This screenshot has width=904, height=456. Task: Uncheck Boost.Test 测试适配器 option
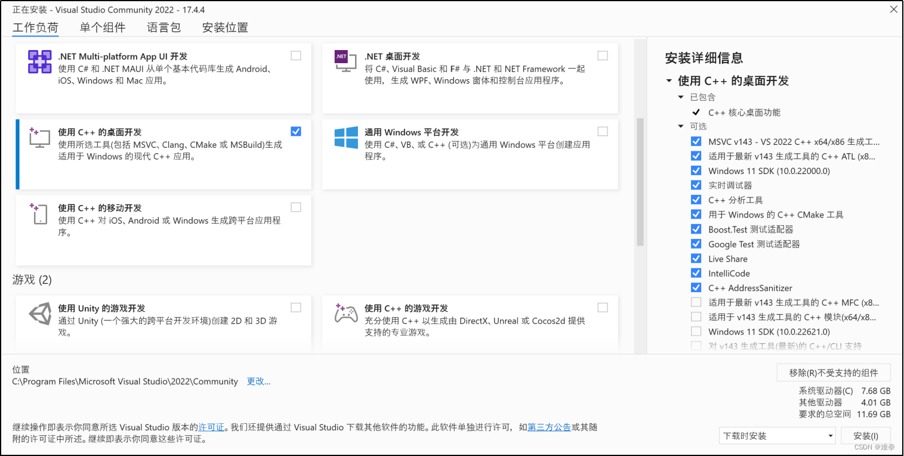pos(696,229)
